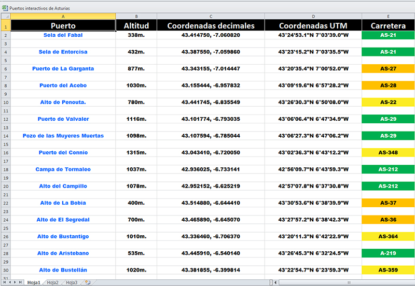Select cell 43.381855, -6.399814
415x286 pixels.
[x=211, y=270]
